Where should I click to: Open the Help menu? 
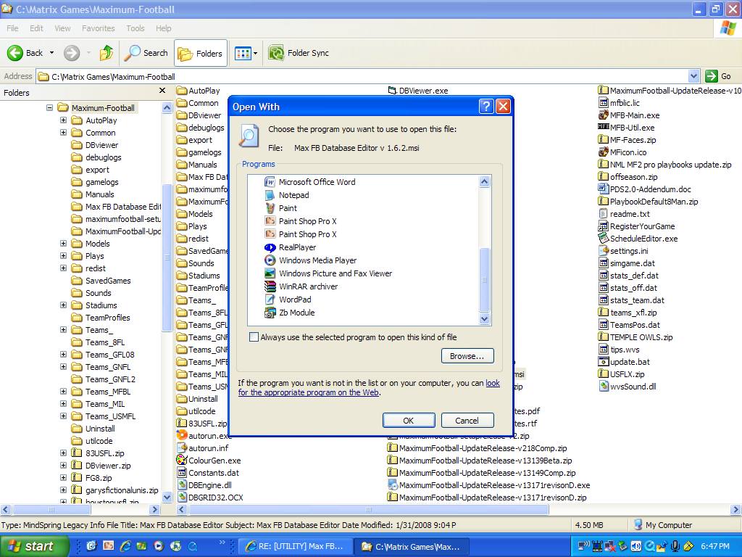[x=163, y=28]
